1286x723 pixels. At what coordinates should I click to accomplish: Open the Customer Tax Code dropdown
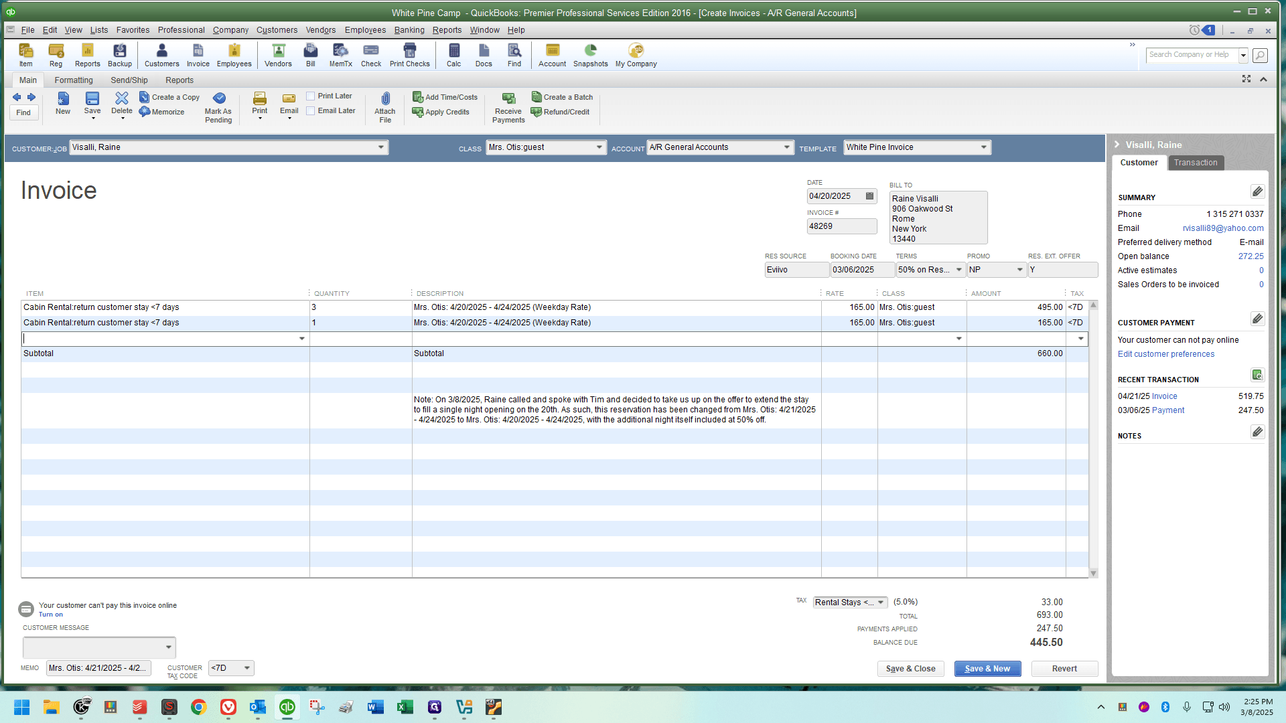point(247,668)
